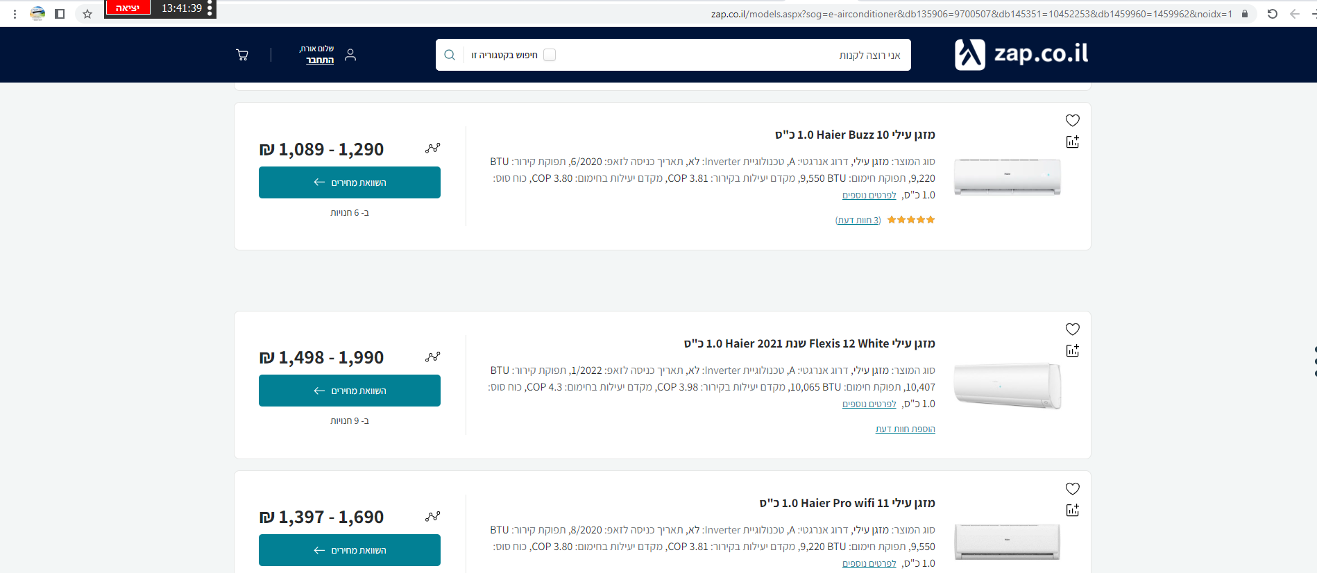The height and width of the screenshot is (573, 1317).
Task: Click the red יציאה exit button
Action: [x=128, y=8]
